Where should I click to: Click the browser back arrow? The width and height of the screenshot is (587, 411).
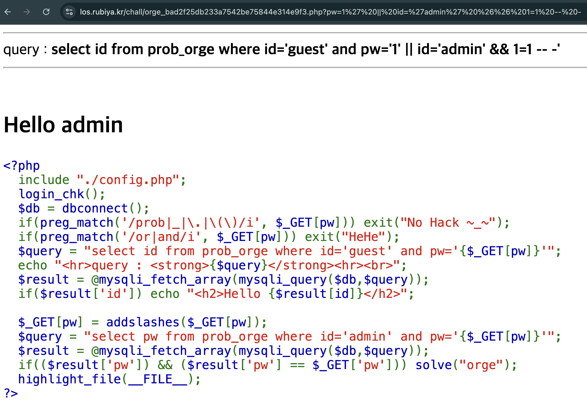[x=8, y=12]
